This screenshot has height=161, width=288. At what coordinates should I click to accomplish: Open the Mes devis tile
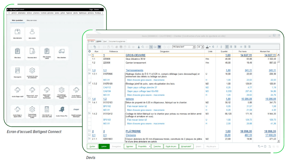(x=17, y=53)
